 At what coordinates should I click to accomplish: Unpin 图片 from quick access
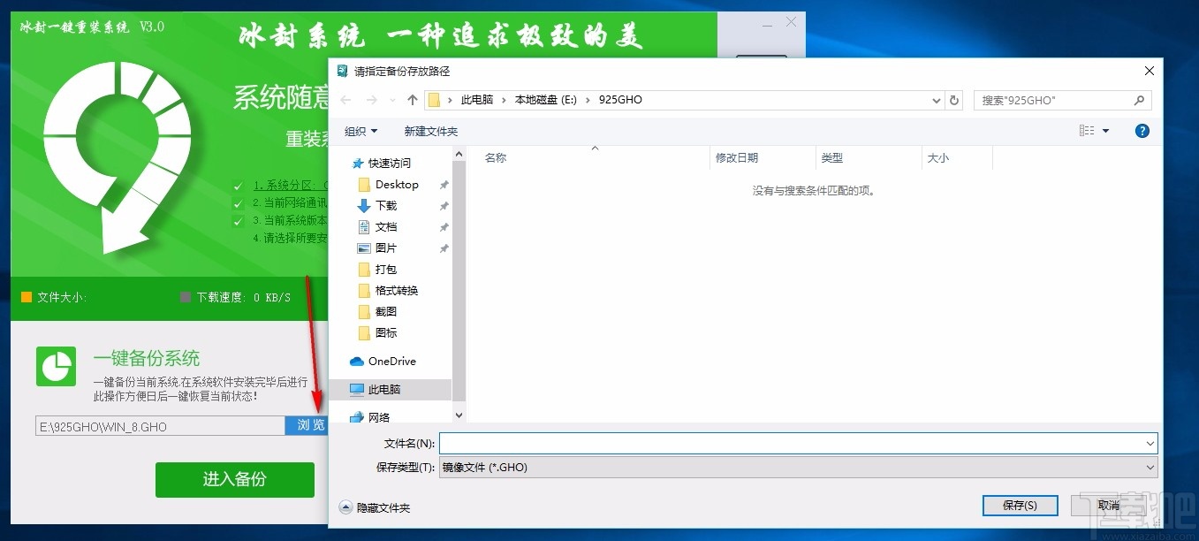[x=443, y=248]
